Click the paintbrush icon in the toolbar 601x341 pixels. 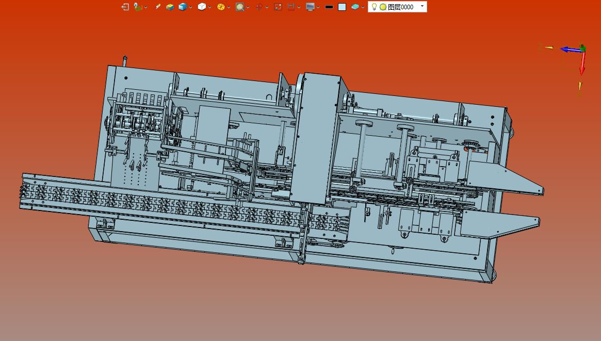pos(158,7)
